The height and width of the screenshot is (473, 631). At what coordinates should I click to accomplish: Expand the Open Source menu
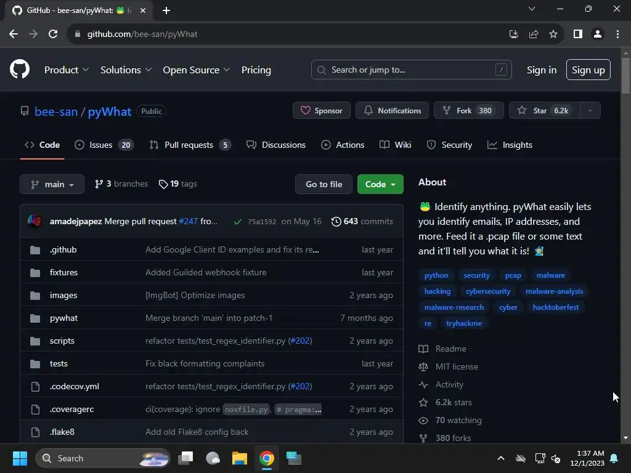[x=197, y=70]
